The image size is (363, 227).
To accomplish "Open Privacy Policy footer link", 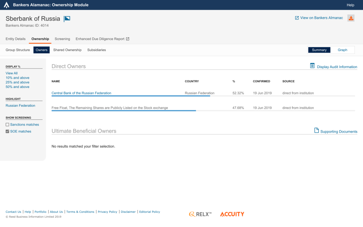I will point(107,212).
